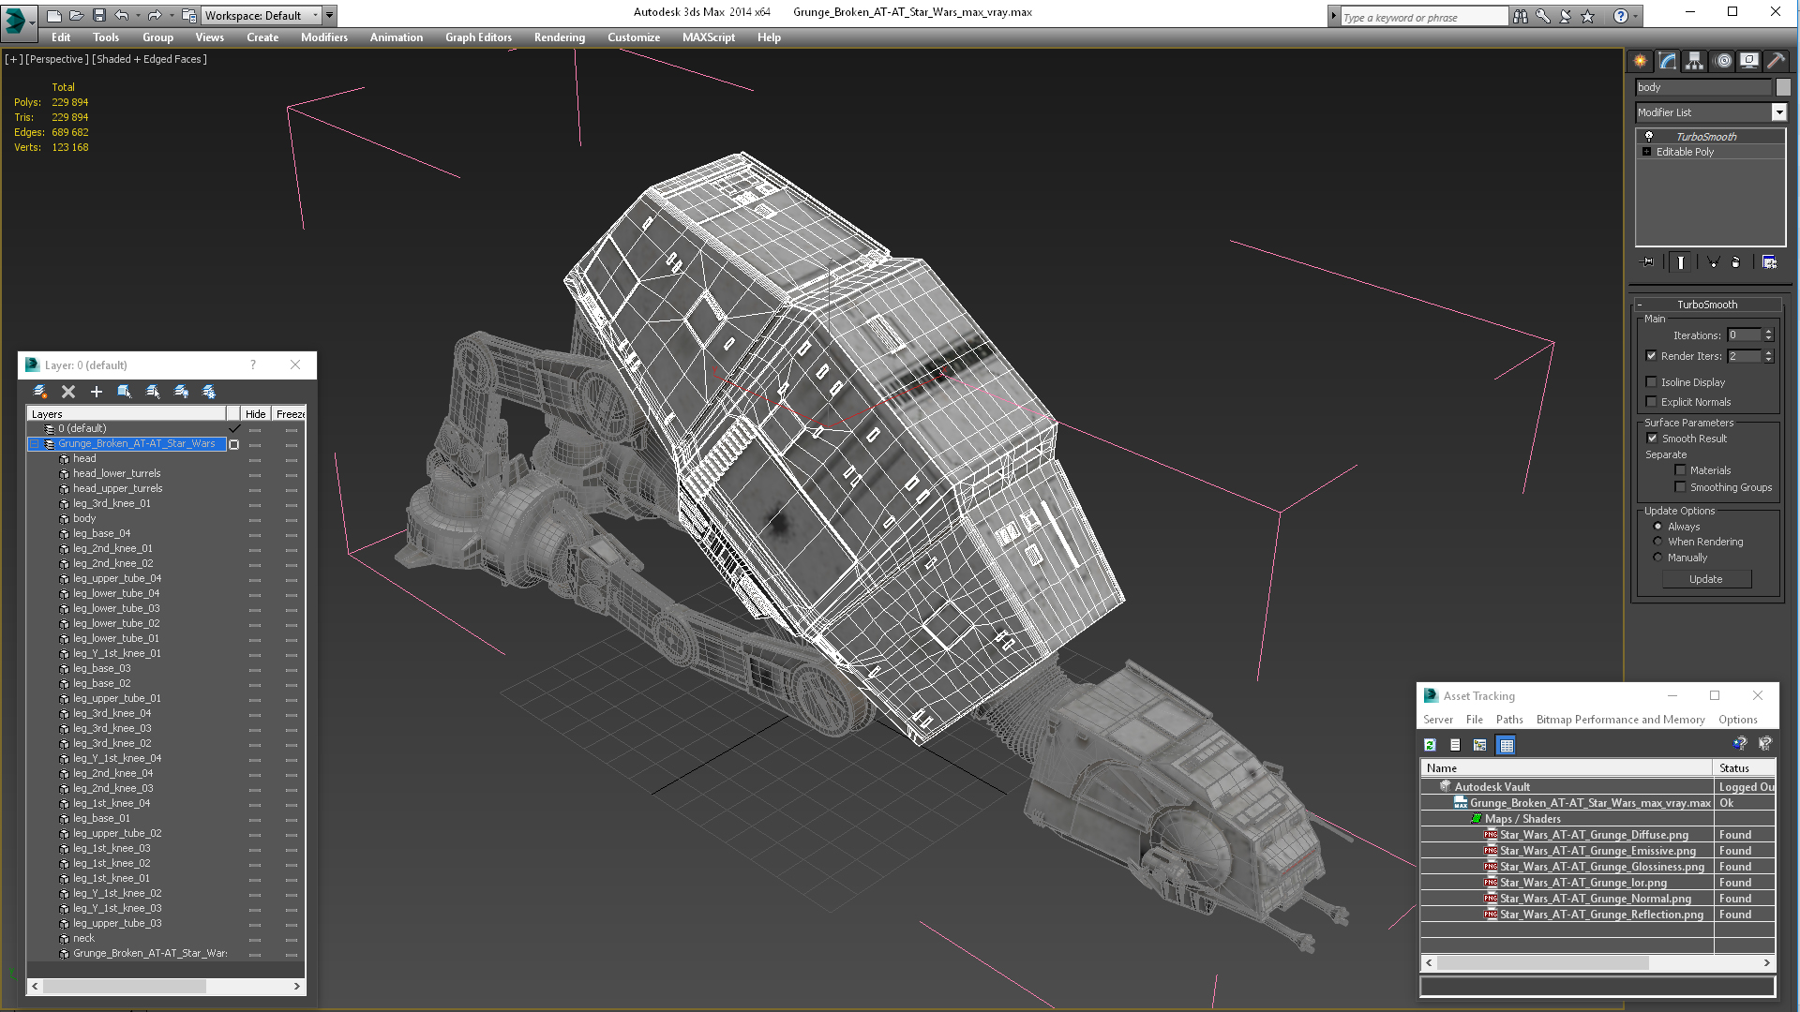This screenshot has width=1800, height=1012.
Task: Select the When Rendering update option
Action: click(x=1657, y=542)
